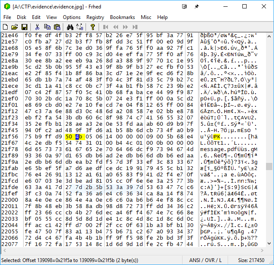
Task: Open the Registry menu
Action: (x=95, y=17)
